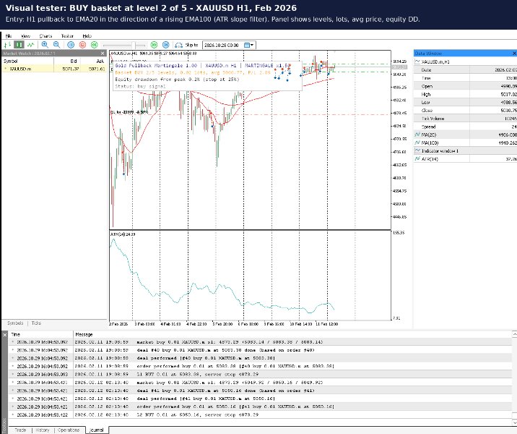
Task: Select the Date row in Data Window
Action: tap(465, 70)
